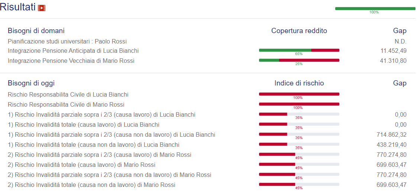Screen dimensions: 417x191
Task: Click the gap value 714.862,32
Action: pyautogui.click(x=391, y=135)
